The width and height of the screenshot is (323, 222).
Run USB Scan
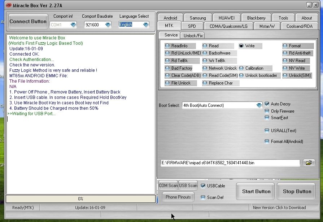(188, 186)
